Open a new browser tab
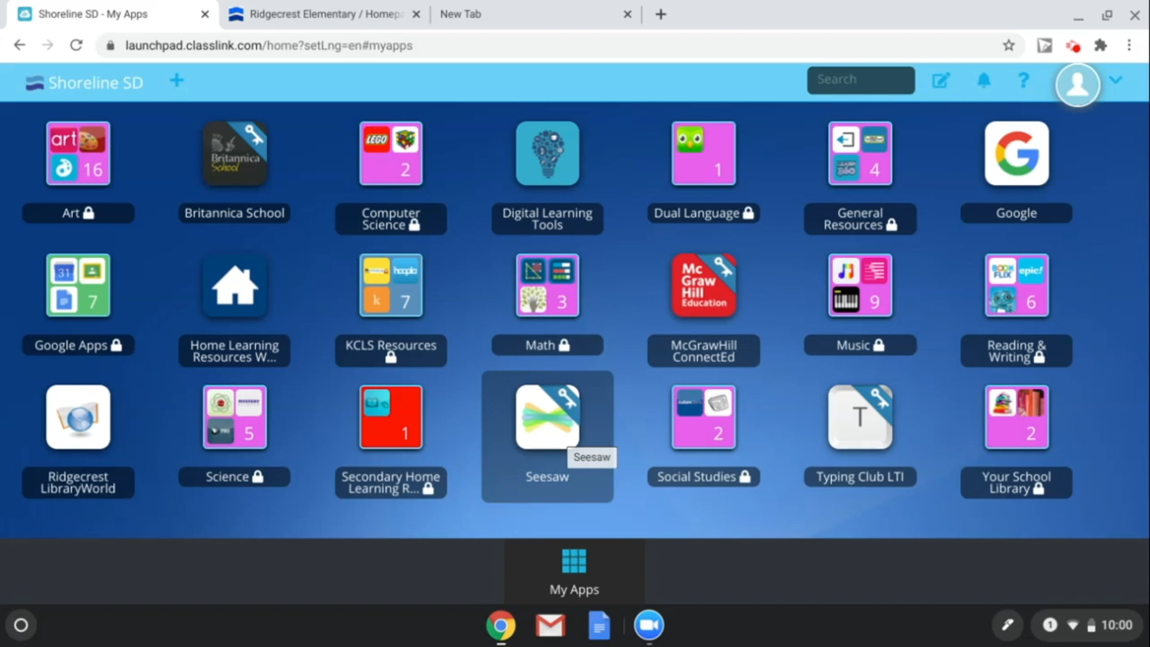 coord(661,14)
